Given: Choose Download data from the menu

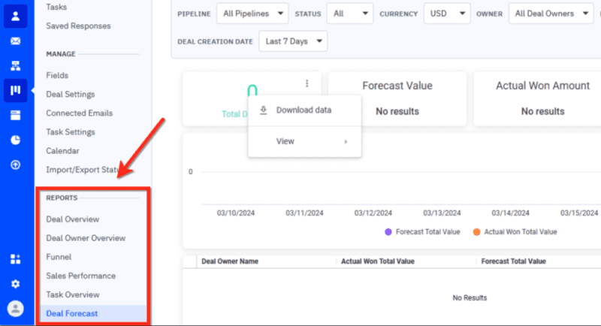Looking at the screenshot, I should (x=304, y=110).
